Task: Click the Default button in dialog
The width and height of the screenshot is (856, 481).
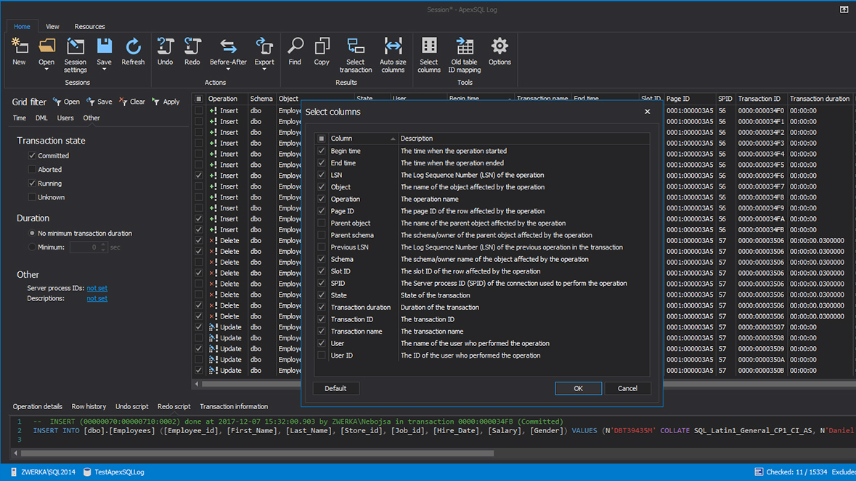Action: tap(335, 389)
